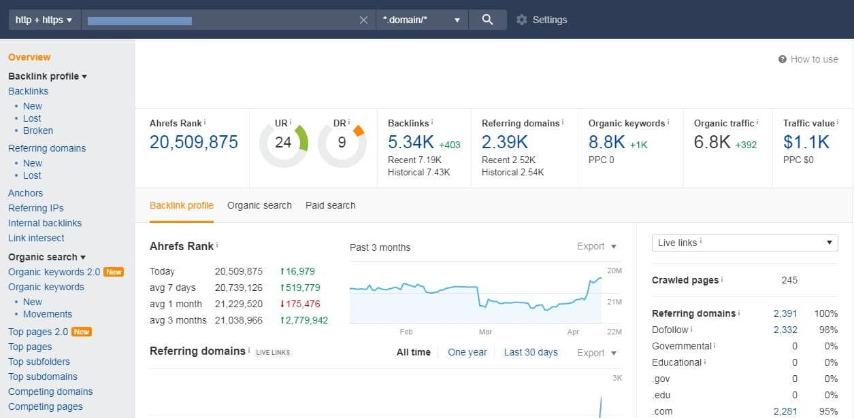Click the 20,509,875 Ahrefs Rank value
This screenshot has height=418, width=854.
coord(194,142)
